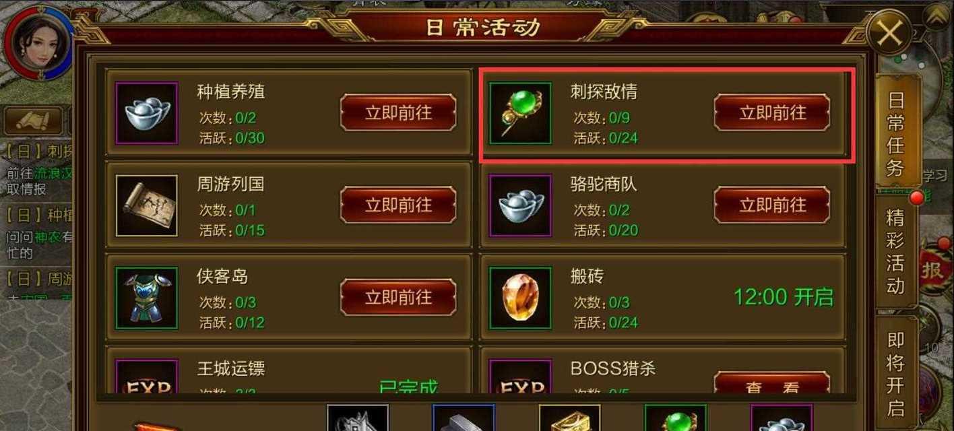Click the map scroll icon for 周游列国
This screenshot has height=431, width=954.
click(x=147, y=205)
